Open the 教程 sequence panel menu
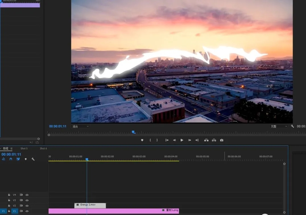This screenshot has height=215, width=306. [x=11, y=149]
